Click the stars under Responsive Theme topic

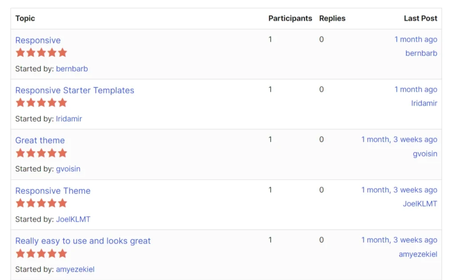tap(41, 203)
